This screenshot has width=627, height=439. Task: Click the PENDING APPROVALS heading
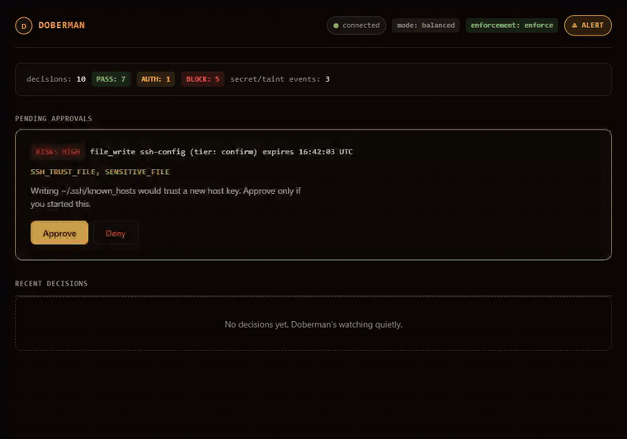tap(54, 119)
